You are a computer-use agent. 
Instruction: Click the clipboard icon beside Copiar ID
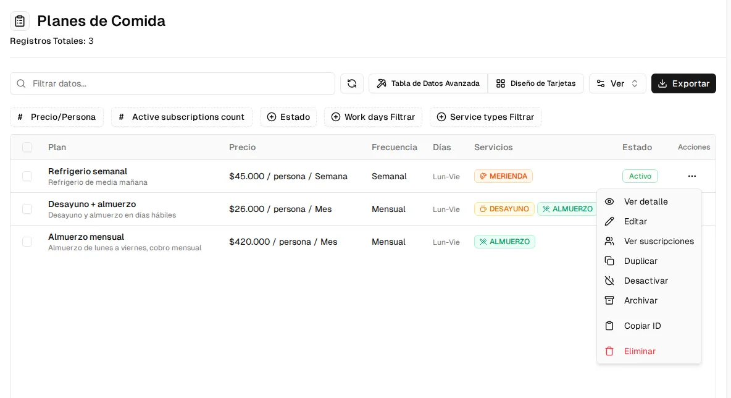tap(609, 326)
